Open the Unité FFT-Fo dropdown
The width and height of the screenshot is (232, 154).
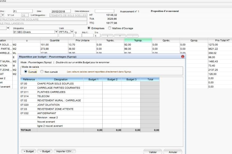72,32
